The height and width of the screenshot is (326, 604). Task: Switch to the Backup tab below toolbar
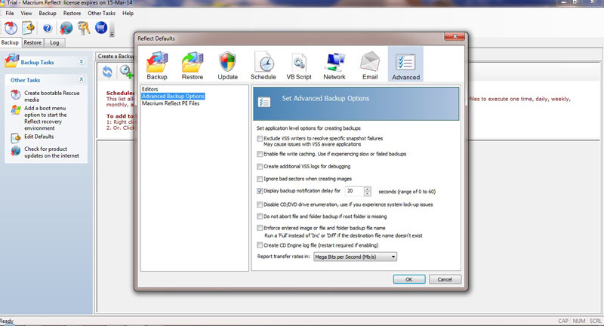10,42
